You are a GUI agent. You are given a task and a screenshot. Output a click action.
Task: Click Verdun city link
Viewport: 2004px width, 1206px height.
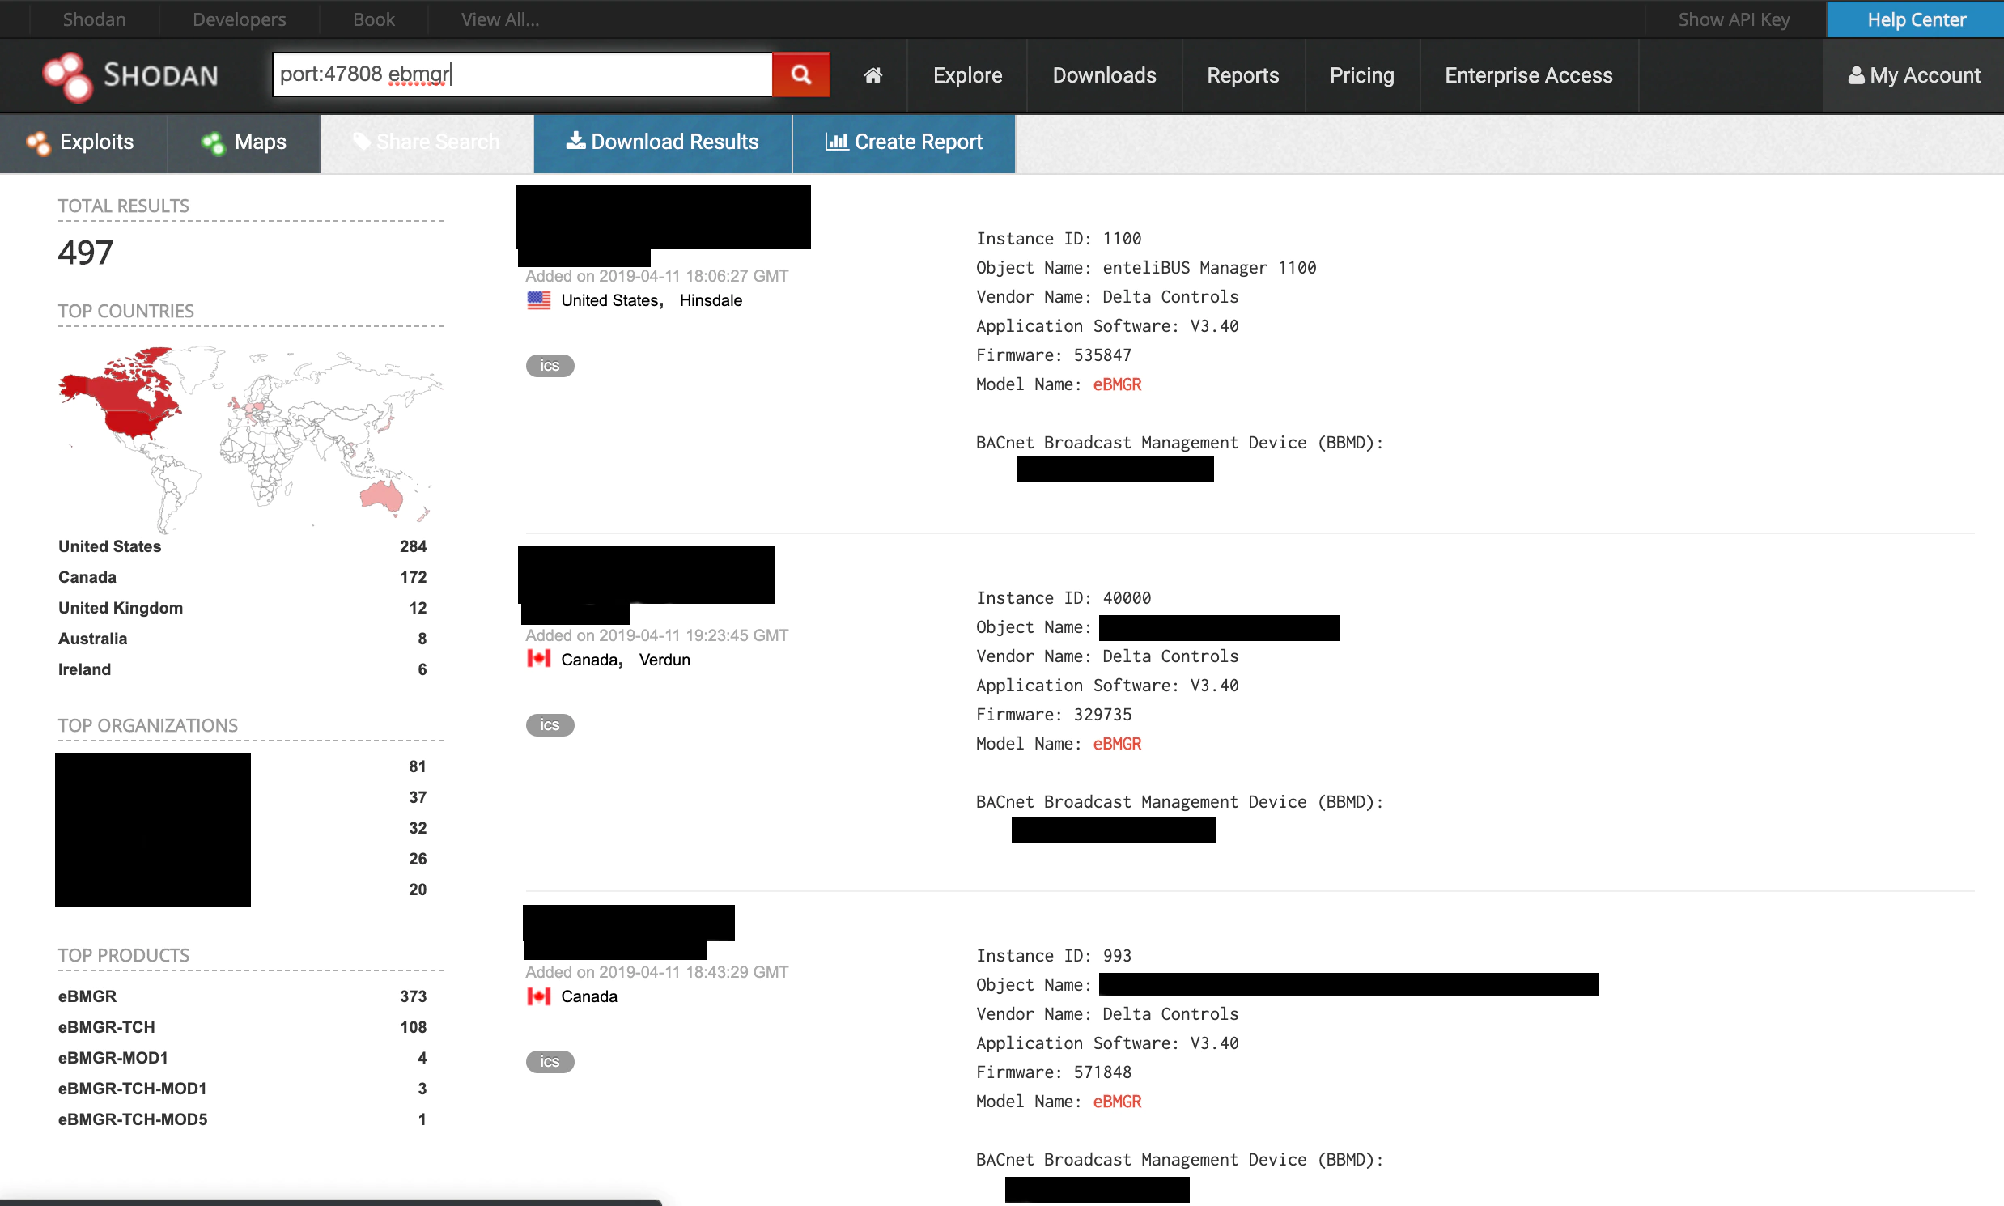tap(664, 660)
